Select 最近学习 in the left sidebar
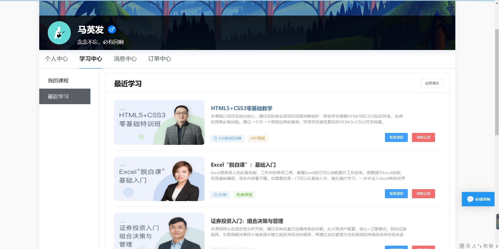Image resolution: width=499 pixels, height=249 pixels. pyautogui.click(x=65, y=96)
